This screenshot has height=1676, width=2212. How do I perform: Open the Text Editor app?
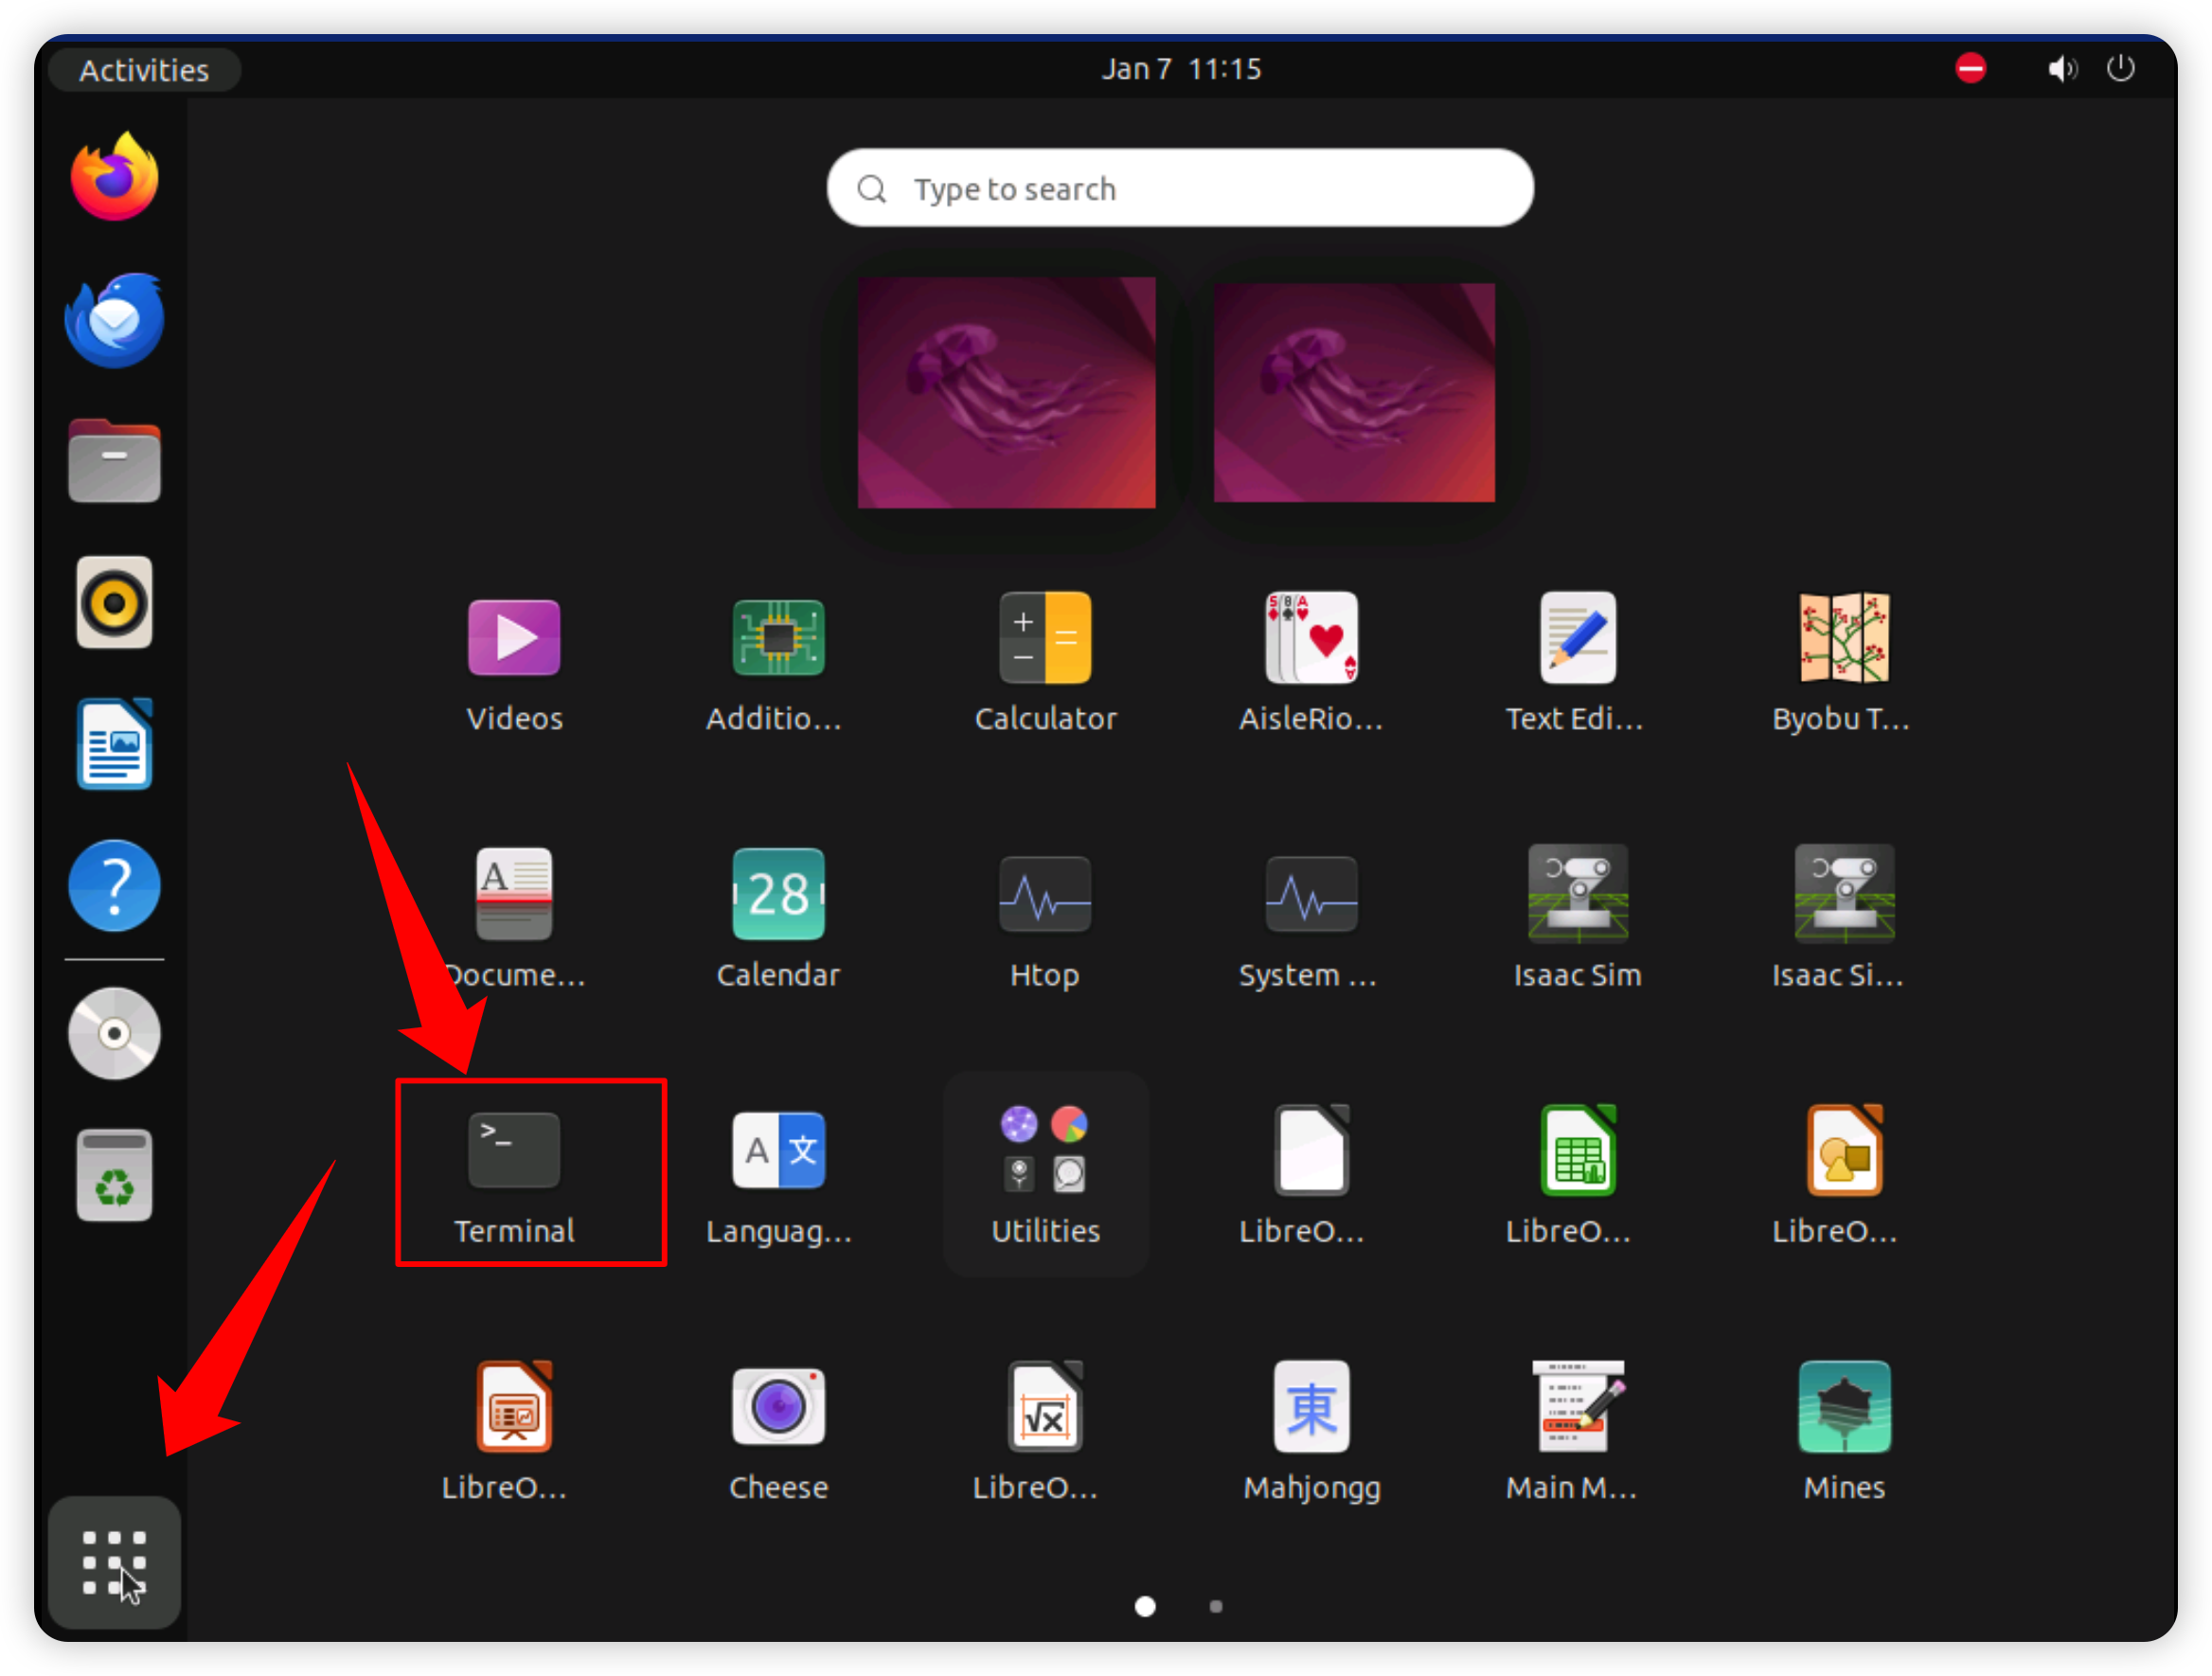pyautogui.click(x=1577, y=638)
